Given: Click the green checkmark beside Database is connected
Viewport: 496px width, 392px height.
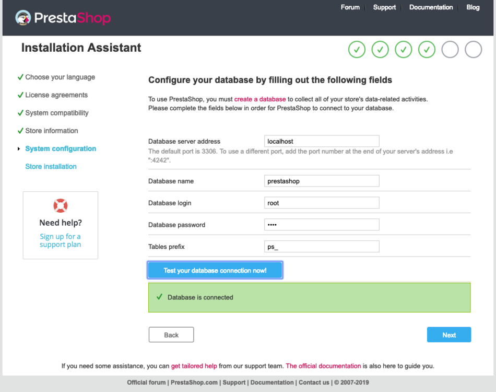Looking at the screenshot, I should click(159, 297).
